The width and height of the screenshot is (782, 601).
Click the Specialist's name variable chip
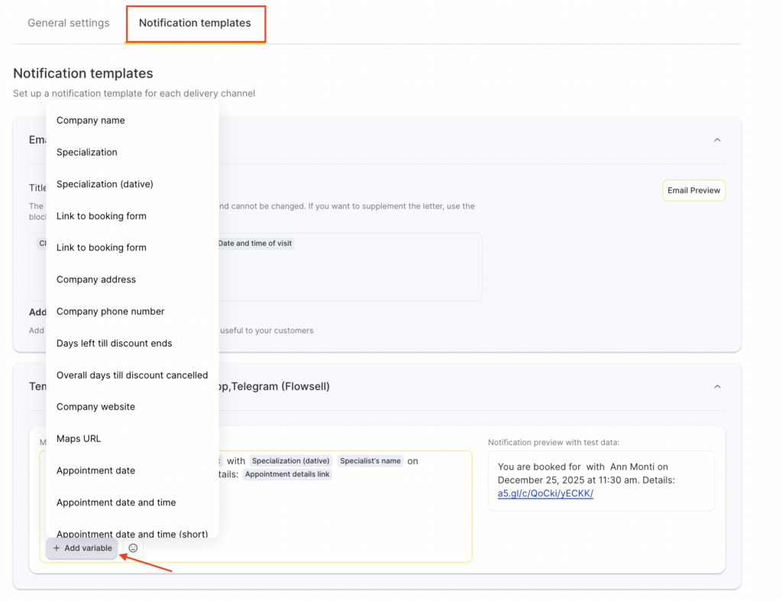[370, 460]
